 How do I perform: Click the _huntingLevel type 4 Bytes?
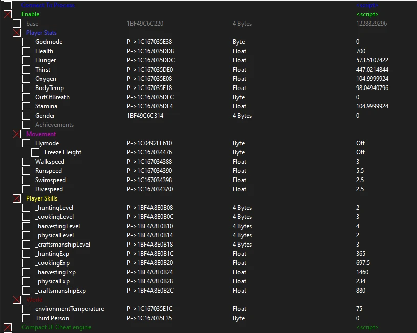tap(242, 208)
